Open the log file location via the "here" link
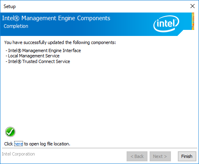The width and height of the screenshot is (199, 164). (19, 144)
